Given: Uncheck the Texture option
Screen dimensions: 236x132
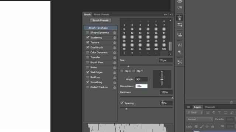Looking at the screenshot, I should pos(88,42).
